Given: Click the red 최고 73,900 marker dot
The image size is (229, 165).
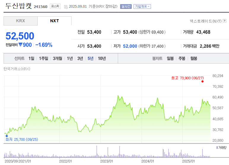Looking at the screenshot, I should (202, 81).
